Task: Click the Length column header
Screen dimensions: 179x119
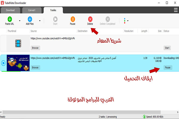Action: pyautogui.click(x=144, y=31)
